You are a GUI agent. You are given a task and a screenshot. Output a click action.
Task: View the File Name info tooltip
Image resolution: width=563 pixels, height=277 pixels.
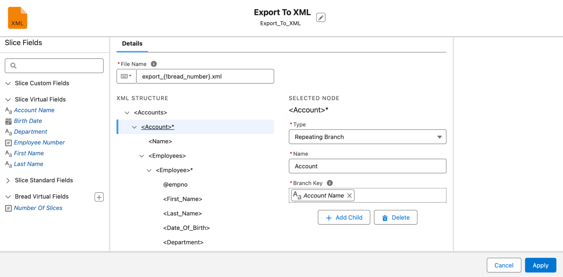[153, 64]
